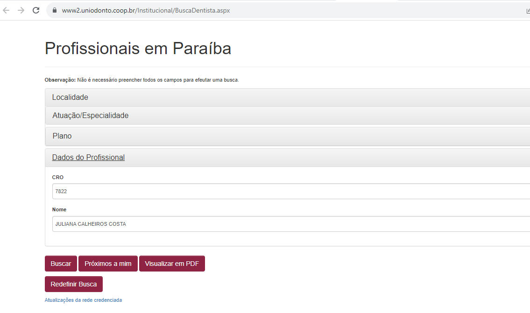Screen dimensions: 530x313
Task: Open Atualizações da rede credenciada link
Action: point(83,300)
